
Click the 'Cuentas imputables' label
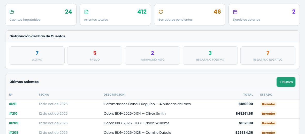point(25,20)
